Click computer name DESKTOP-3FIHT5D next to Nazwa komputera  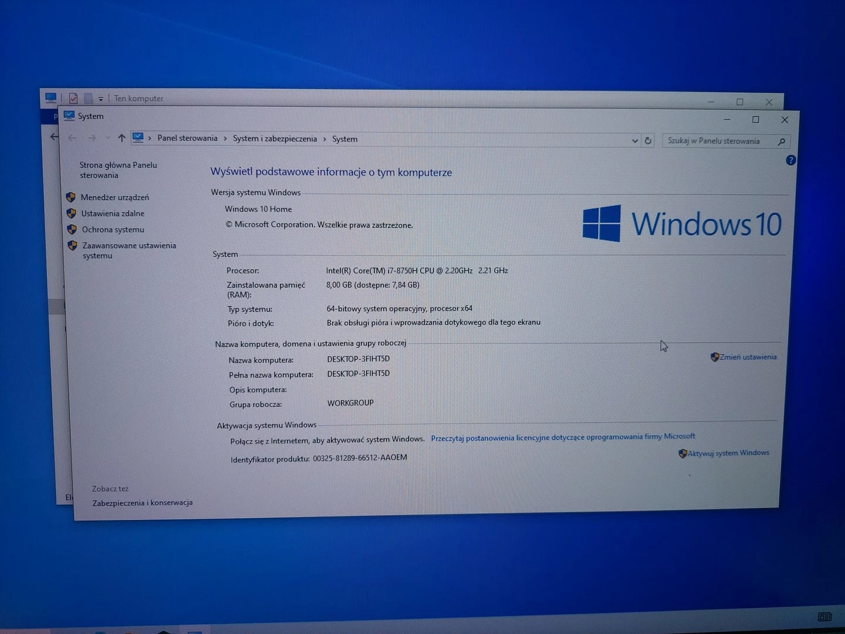point(359,359)
